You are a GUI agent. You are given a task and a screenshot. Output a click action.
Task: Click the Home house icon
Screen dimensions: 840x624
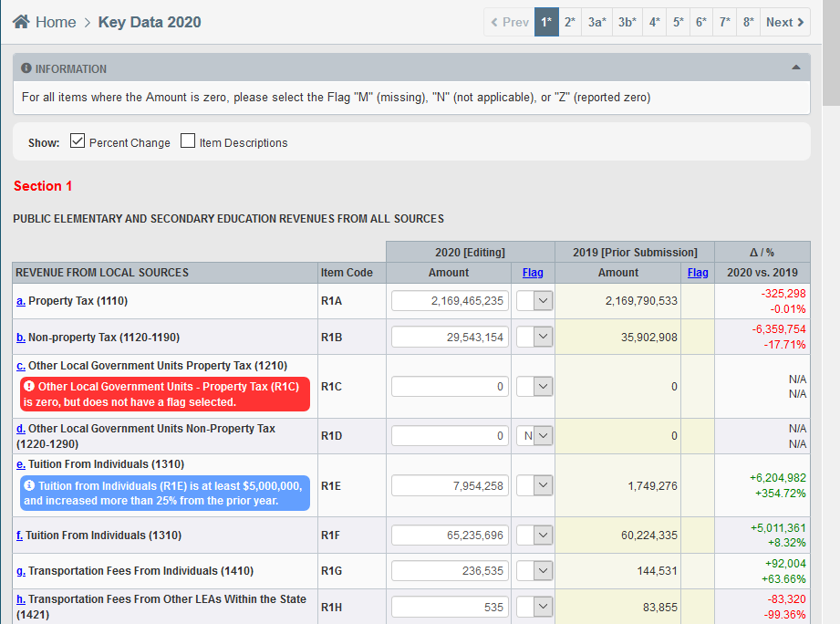pyautogui.click(x=21, y=22)
